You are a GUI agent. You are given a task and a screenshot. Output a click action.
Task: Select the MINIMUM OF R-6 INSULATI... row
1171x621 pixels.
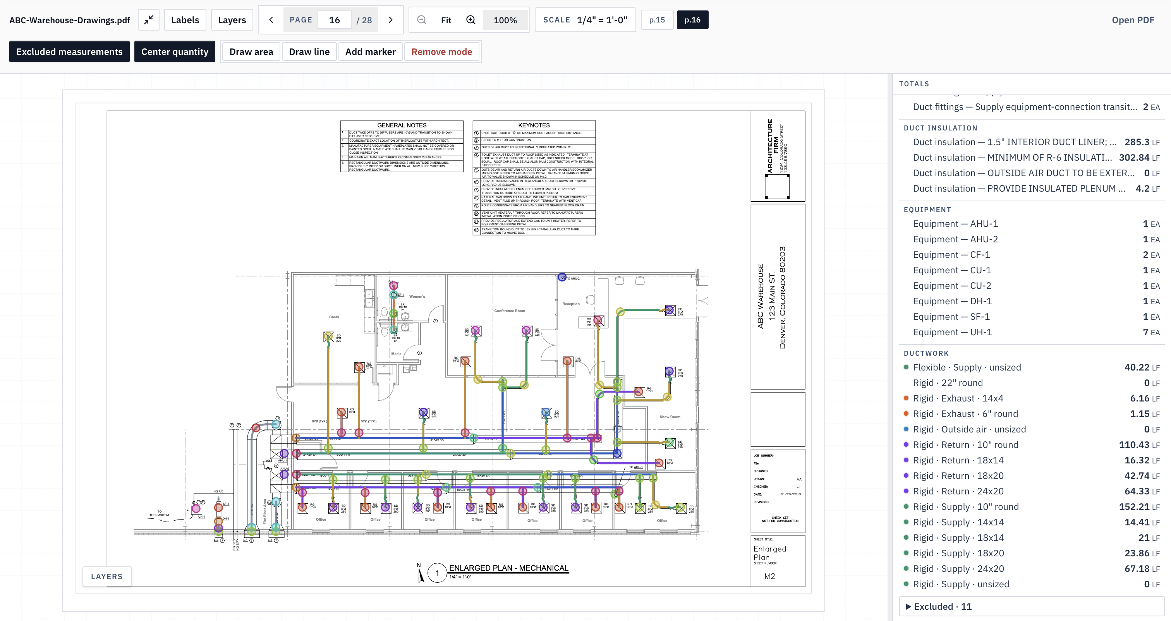[1032, 158]
